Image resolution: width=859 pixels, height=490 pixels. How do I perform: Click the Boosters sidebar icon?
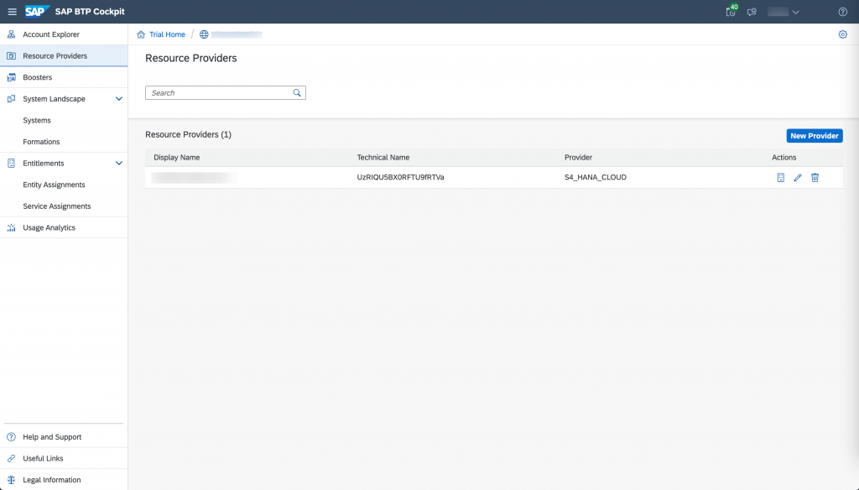(11, 77)
